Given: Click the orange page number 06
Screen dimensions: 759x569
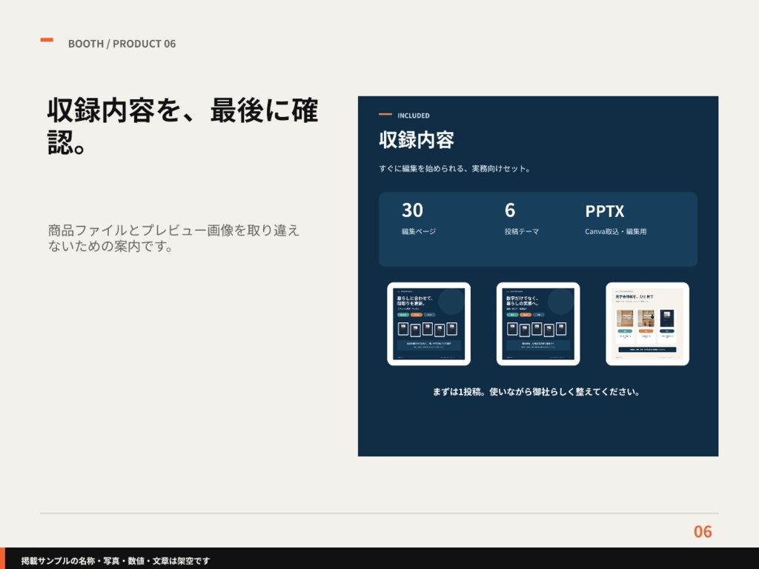Looking at the screenshot, I should coord(703,531).
